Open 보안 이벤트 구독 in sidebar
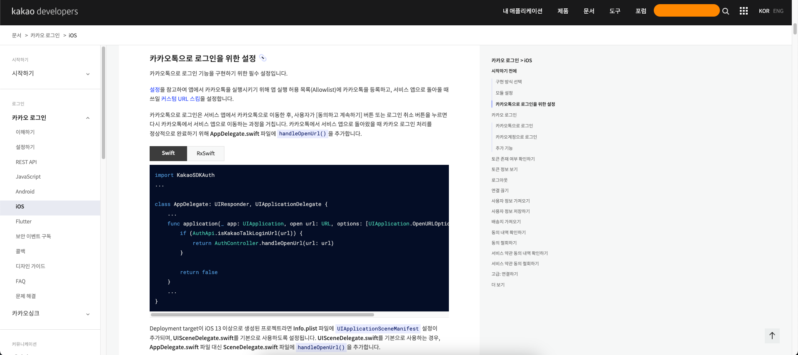The height and width of the screenshot is (355, 798). (x=33, y=236)
